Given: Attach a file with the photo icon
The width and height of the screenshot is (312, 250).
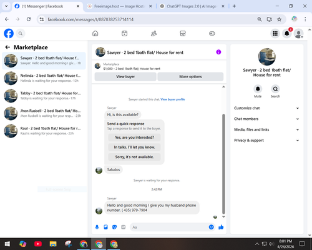Looking at the screenshot, I should point(105,227).
